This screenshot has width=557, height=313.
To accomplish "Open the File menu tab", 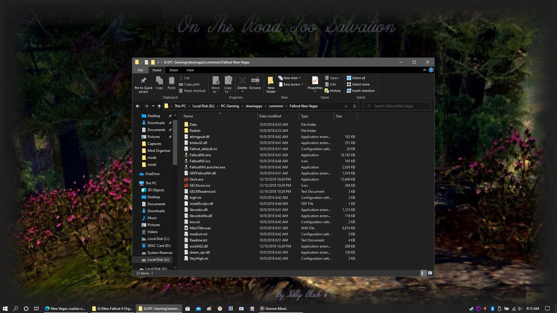I will click(140, 70).
